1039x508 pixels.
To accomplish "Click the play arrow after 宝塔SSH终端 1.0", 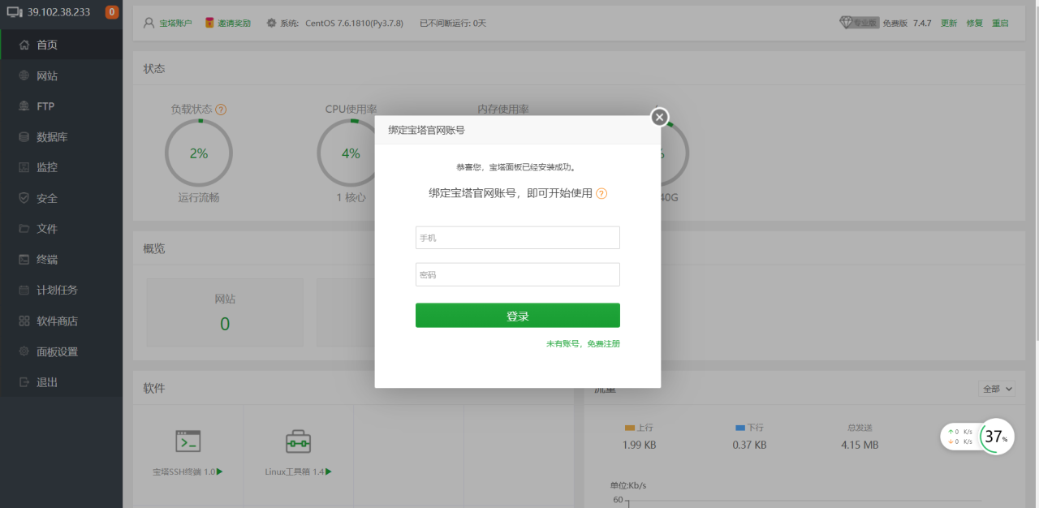I will (x=220, y=471).
